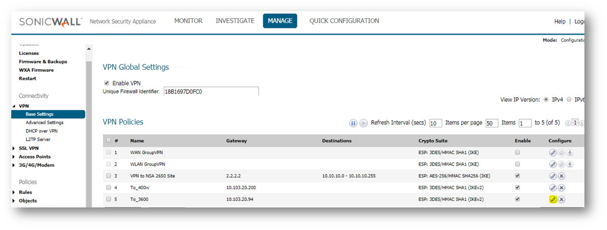The width and height of the screenshot is (607, 230).
Task: Toggle the Enable VPN checkbox
Action: pyautogui.click(x=107, y=83)
